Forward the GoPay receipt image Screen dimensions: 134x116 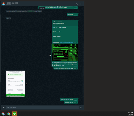[27, 84]
